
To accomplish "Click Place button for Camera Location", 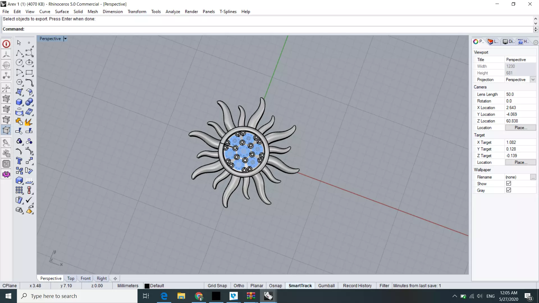I will [x=520, y=128].
